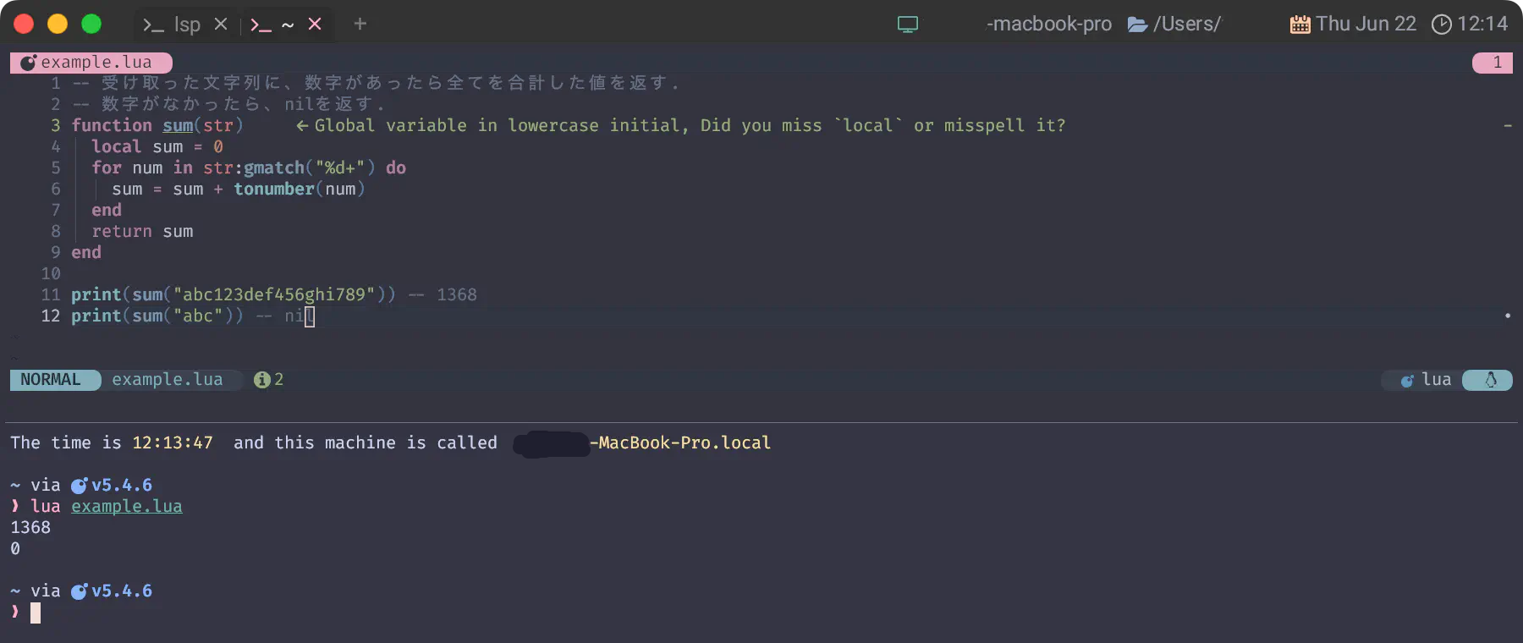The height and width of the screenshot is (643, 1523).
Task: Click the first v5.4.6 Lua version prompt
Action: pos(122,485)
